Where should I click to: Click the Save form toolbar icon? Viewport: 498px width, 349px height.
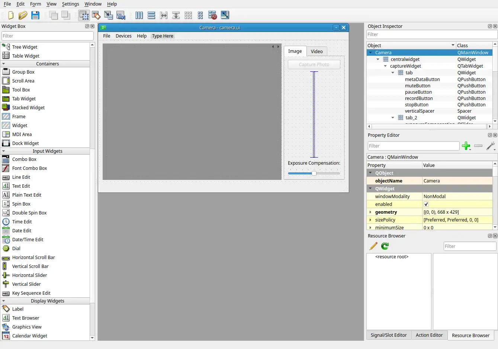[x=35, y=15]
